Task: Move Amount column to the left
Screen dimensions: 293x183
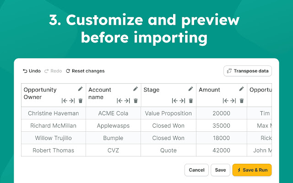Action: 226,101
